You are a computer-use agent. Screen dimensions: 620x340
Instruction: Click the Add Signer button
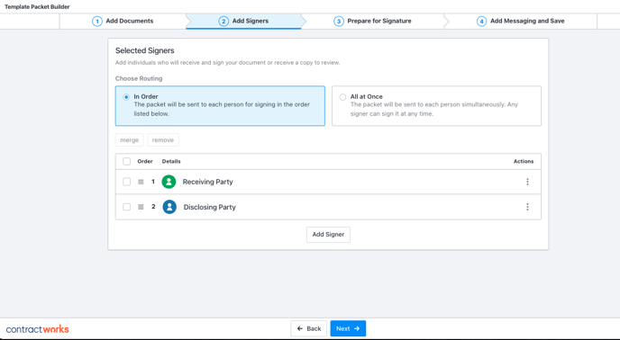pos(328,235)
